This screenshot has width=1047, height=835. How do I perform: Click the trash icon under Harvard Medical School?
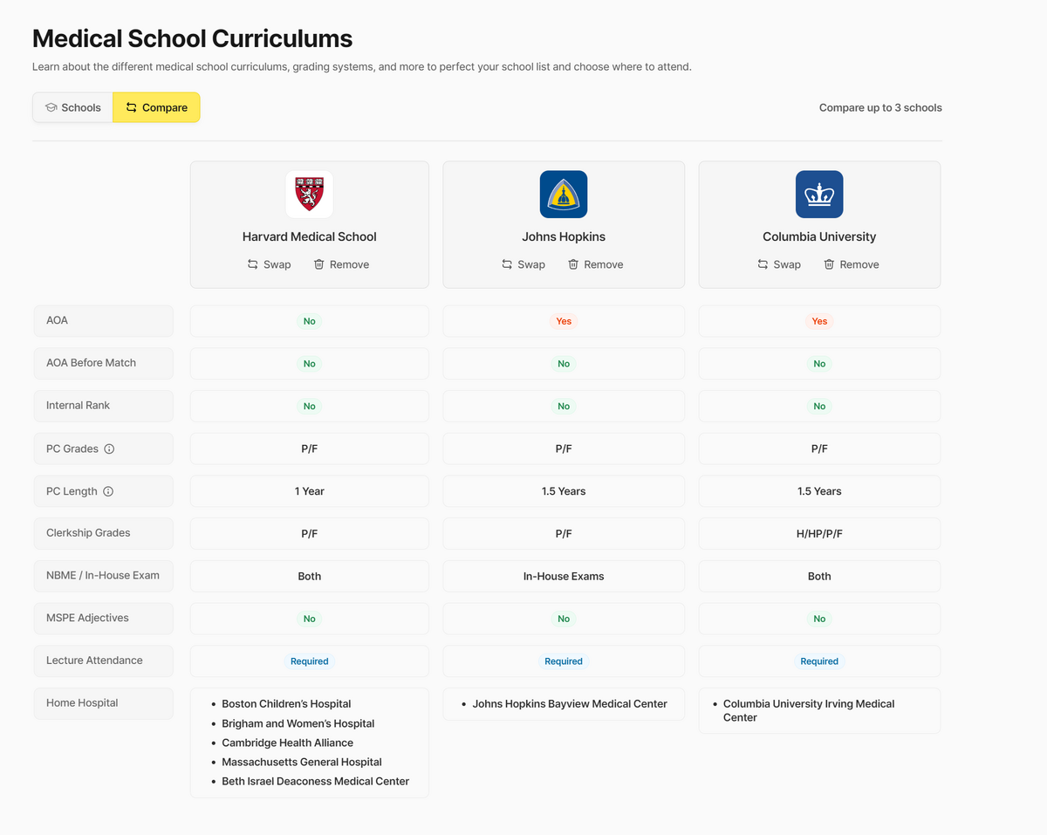(x=319, y=264)
